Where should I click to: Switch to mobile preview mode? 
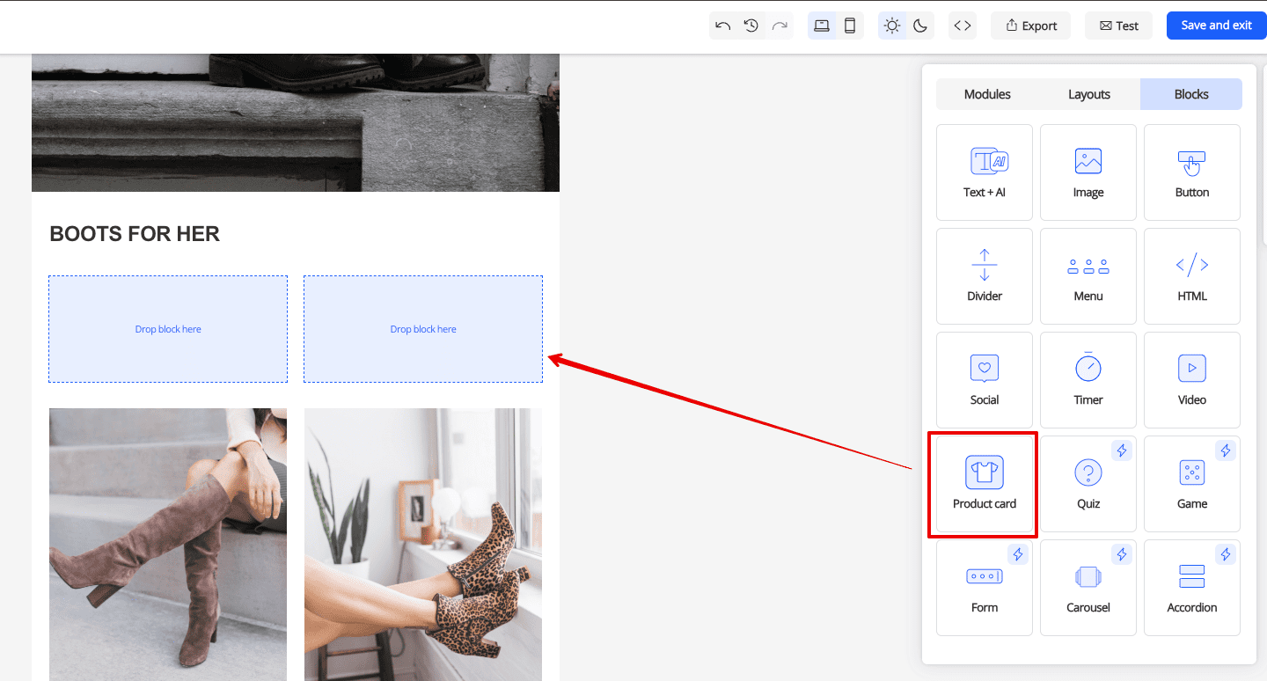point(850,26)
